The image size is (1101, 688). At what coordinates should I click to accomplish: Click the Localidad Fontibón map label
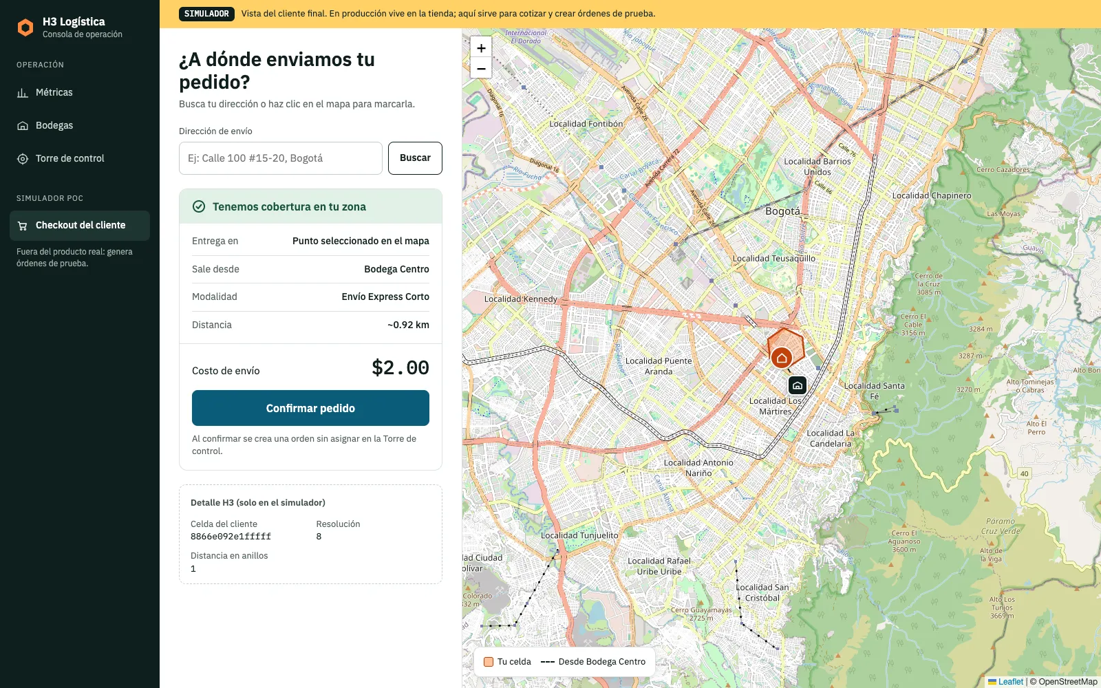586,124
